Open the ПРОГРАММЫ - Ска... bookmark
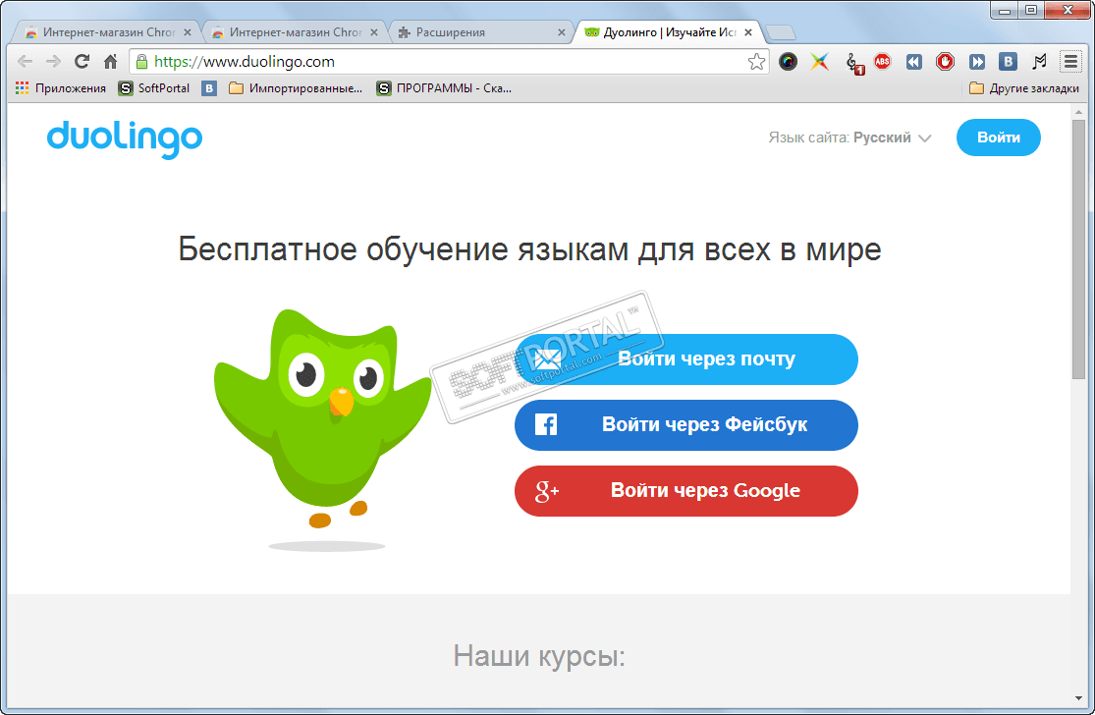This screenshot has height=715, width=1095. pyautogui.click(x=444, y=88)
